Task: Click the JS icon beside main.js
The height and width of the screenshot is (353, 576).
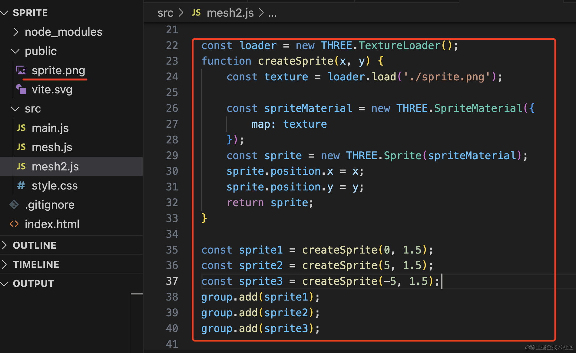Action: (21, 128)
